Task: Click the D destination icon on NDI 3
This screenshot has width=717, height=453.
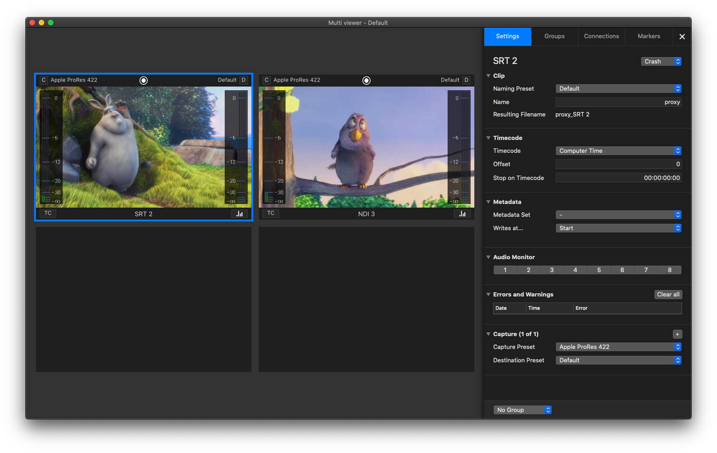Action: (466, 80)
